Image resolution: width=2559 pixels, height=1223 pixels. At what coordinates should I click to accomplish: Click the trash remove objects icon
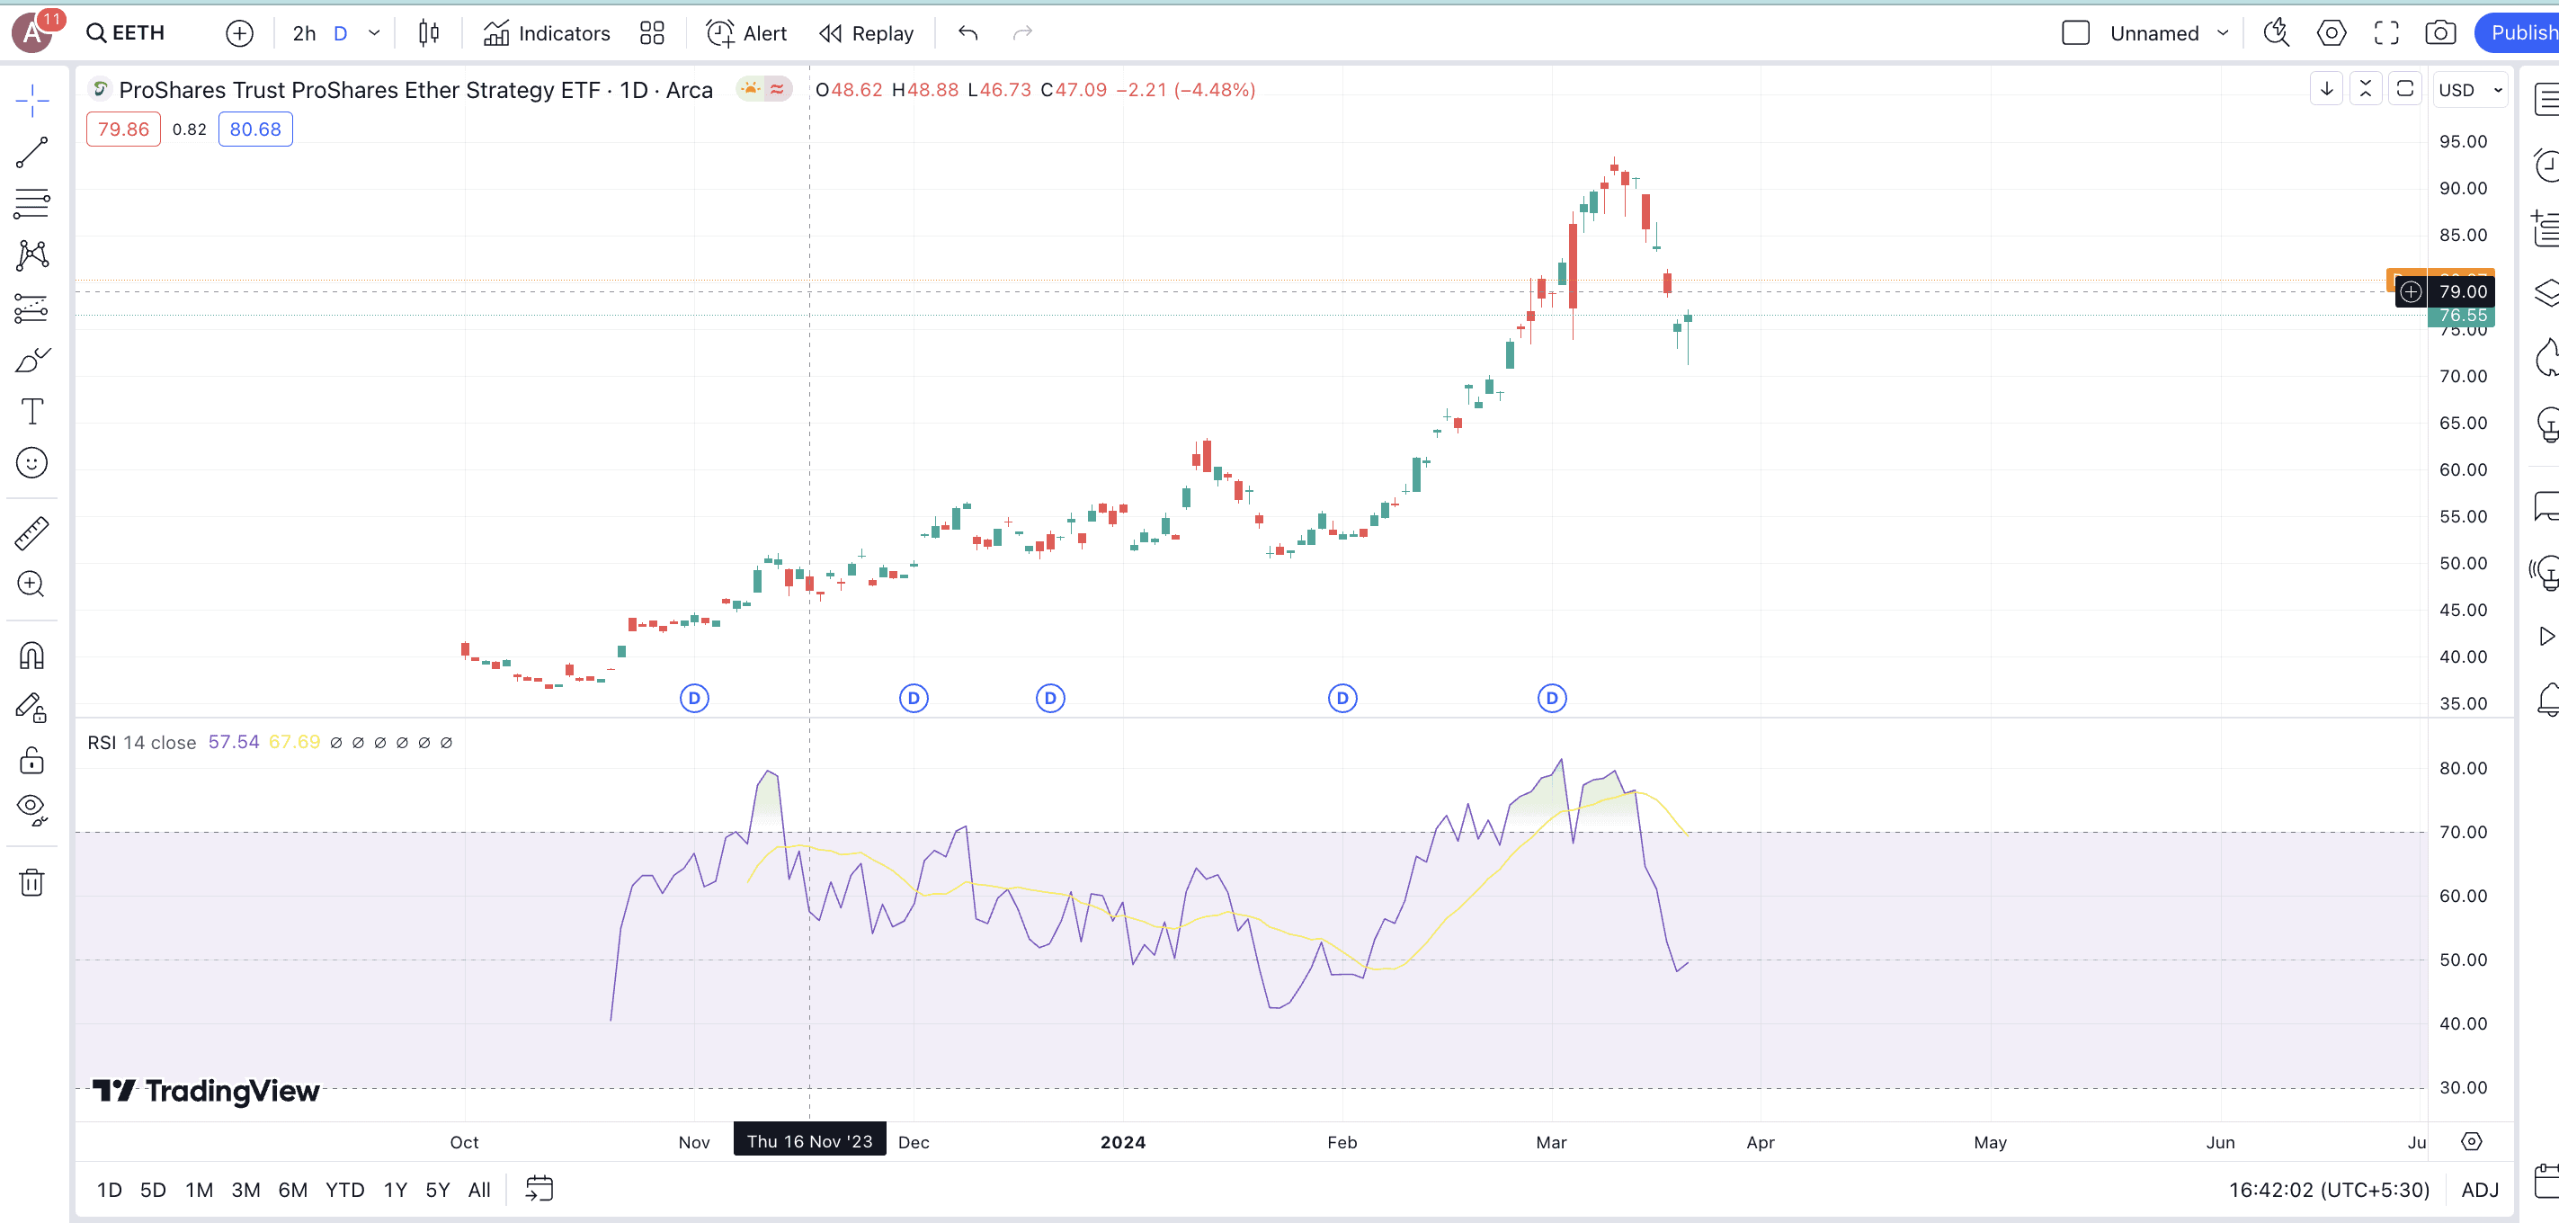[x=31, y=882]
